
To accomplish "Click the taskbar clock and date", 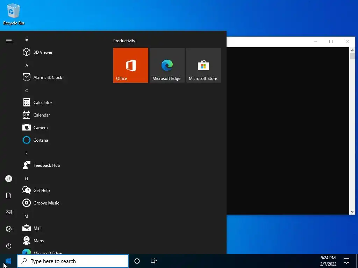I will coord(328,261).
